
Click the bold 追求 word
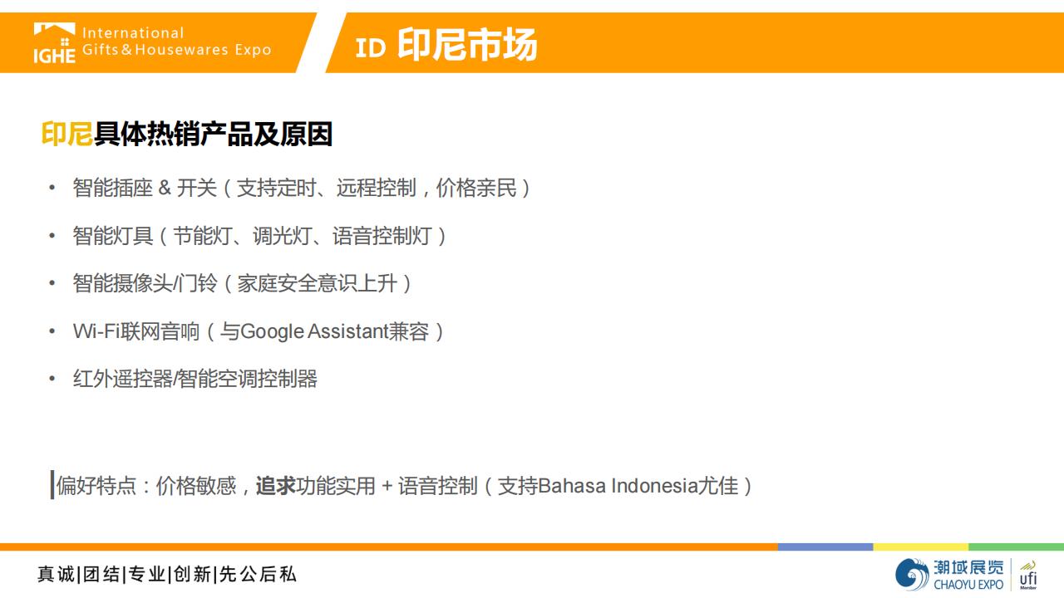[276, 485]
